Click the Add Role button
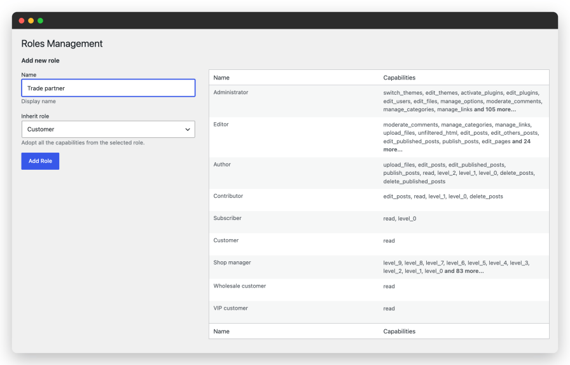The width and height of the screenshot is (570, 365). 40,161
